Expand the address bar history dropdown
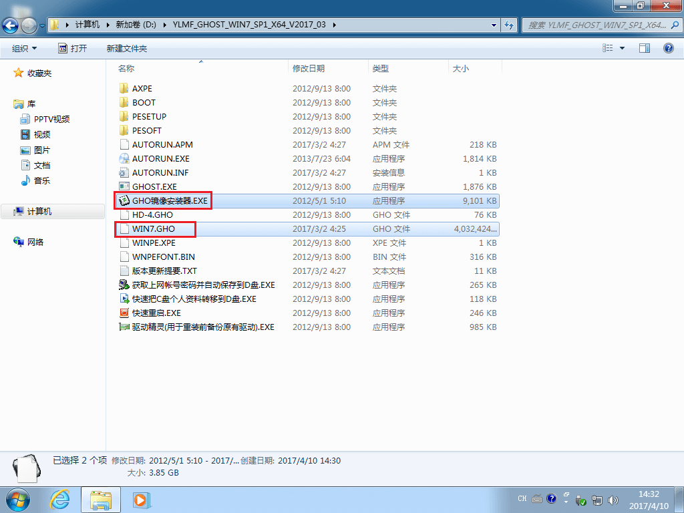Image resolution: width=684 pixels, height=513 pixels. (x=493, y=25)
